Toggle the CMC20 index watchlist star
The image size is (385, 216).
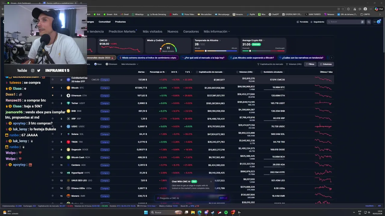(x=53, y=80)
